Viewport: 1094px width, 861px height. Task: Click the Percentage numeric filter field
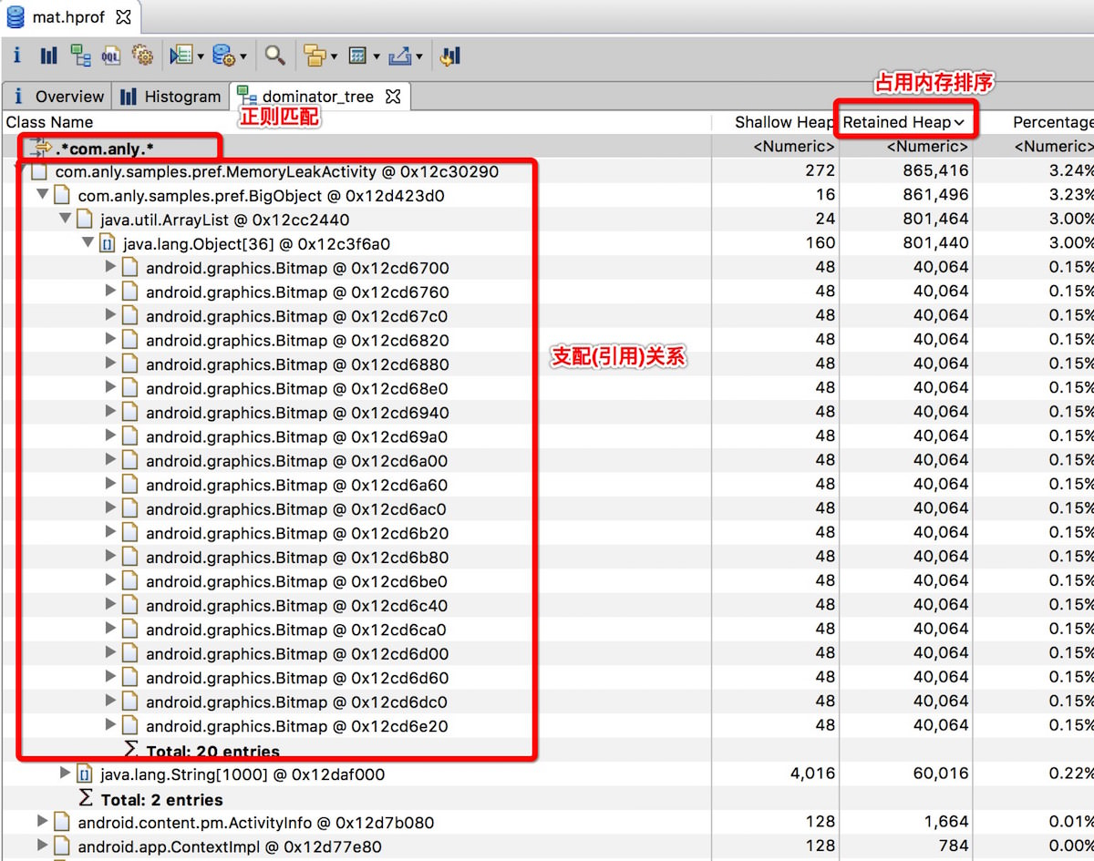click(1034, 147)
